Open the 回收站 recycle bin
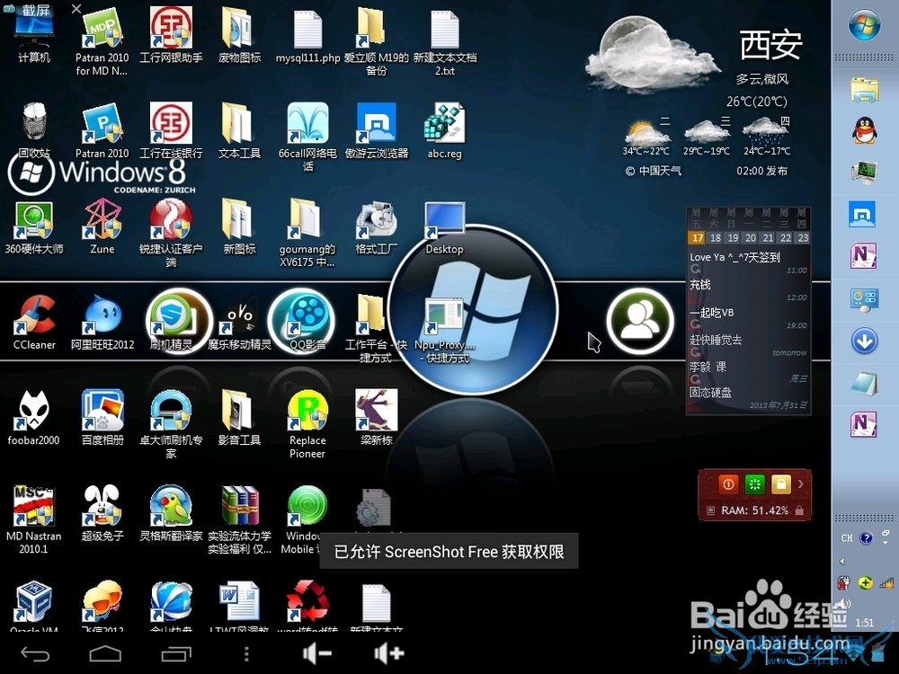This screenshot has width=899, height=674. point(34,130)
